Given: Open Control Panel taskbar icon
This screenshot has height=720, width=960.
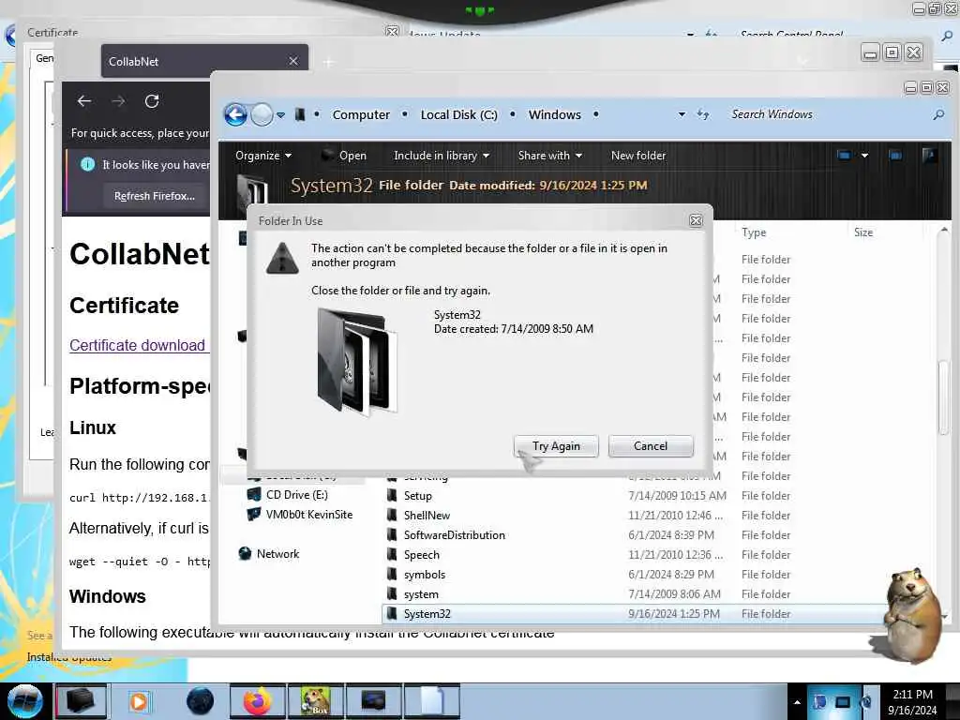Looking at the screenshot, I should click(373, 701).
